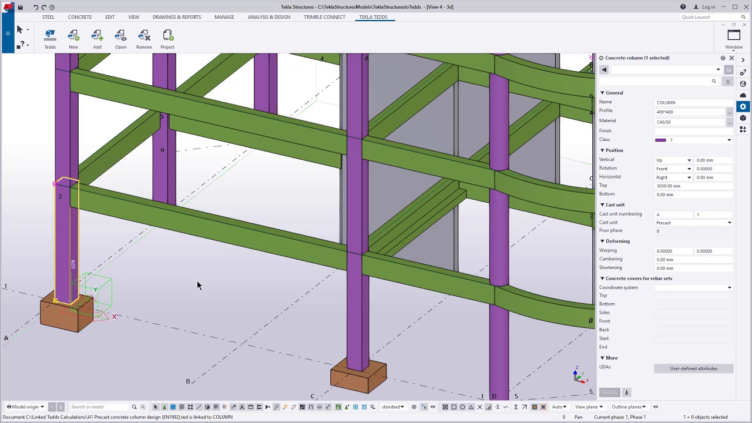Open the Model origin dropdown
The width and height of the screenshot is (752, 423).
tap(25, 407)
